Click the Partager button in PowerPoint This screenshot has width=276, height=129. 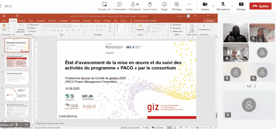pos(210,20)
